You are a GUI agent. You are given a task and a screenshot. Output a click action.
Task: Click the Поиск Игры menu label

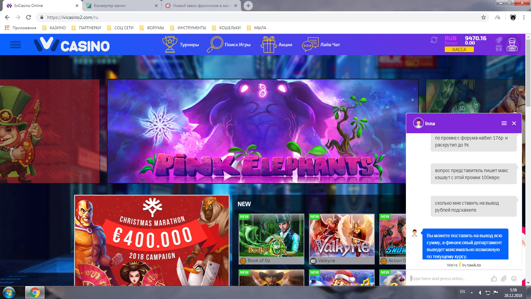pos(238,45)
